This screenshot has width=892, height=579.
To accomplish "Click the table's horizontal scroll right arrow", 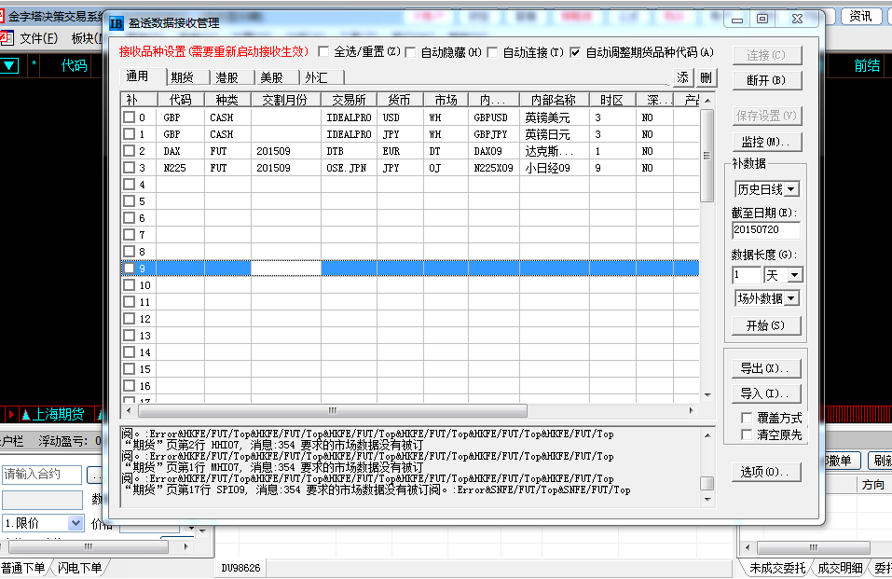I will point(690,410).
